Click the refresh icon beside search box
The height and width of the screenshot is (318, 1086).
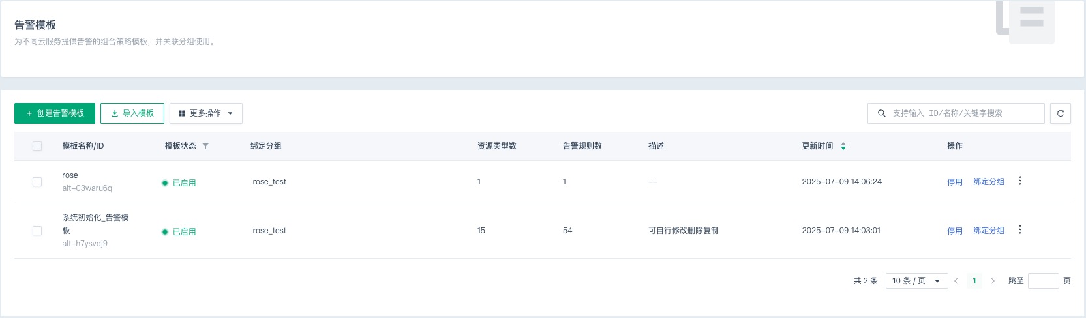pos(1060,113)
